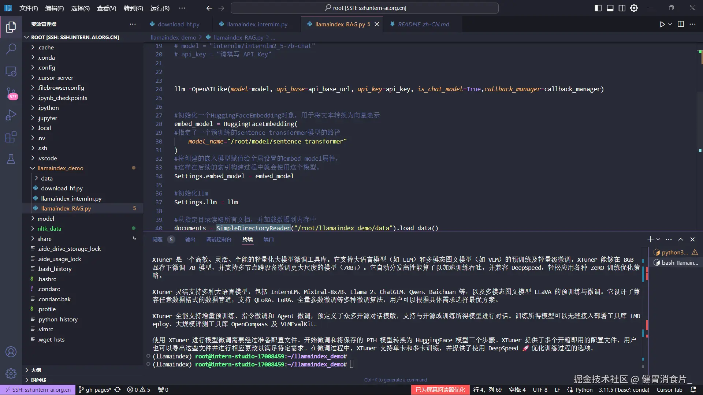The width and height of the screenshot is (703, 395).
Task: Open the Remote Explorer view
Action: [11, 71]
